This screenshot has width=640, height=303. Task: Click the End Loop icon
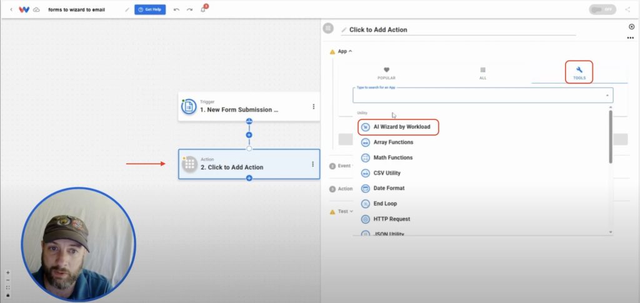click(365, 204)
